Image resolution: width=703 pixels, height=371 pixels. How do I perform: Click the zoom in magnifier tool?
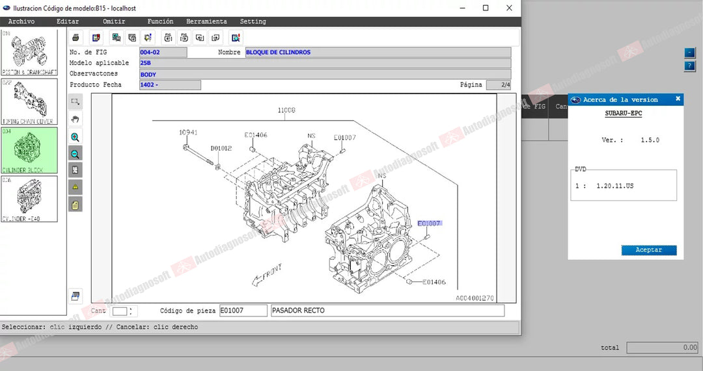(x=76, y=137)
